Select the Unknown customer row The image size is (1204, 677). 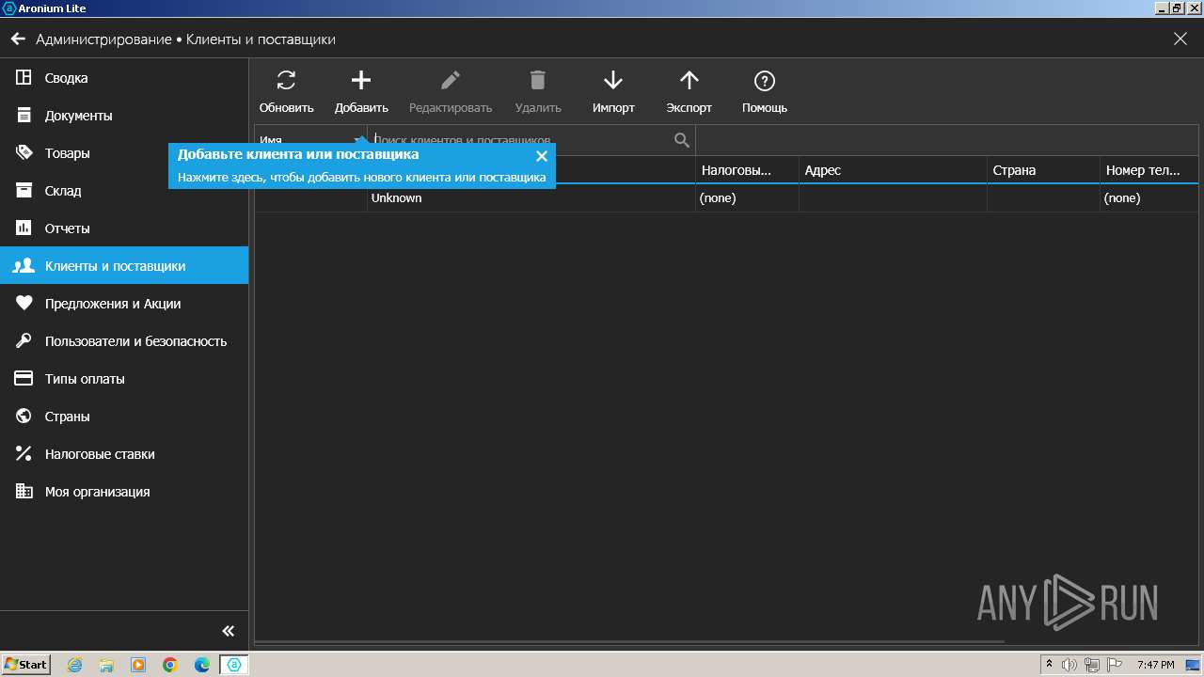click(x=726, y=198)
